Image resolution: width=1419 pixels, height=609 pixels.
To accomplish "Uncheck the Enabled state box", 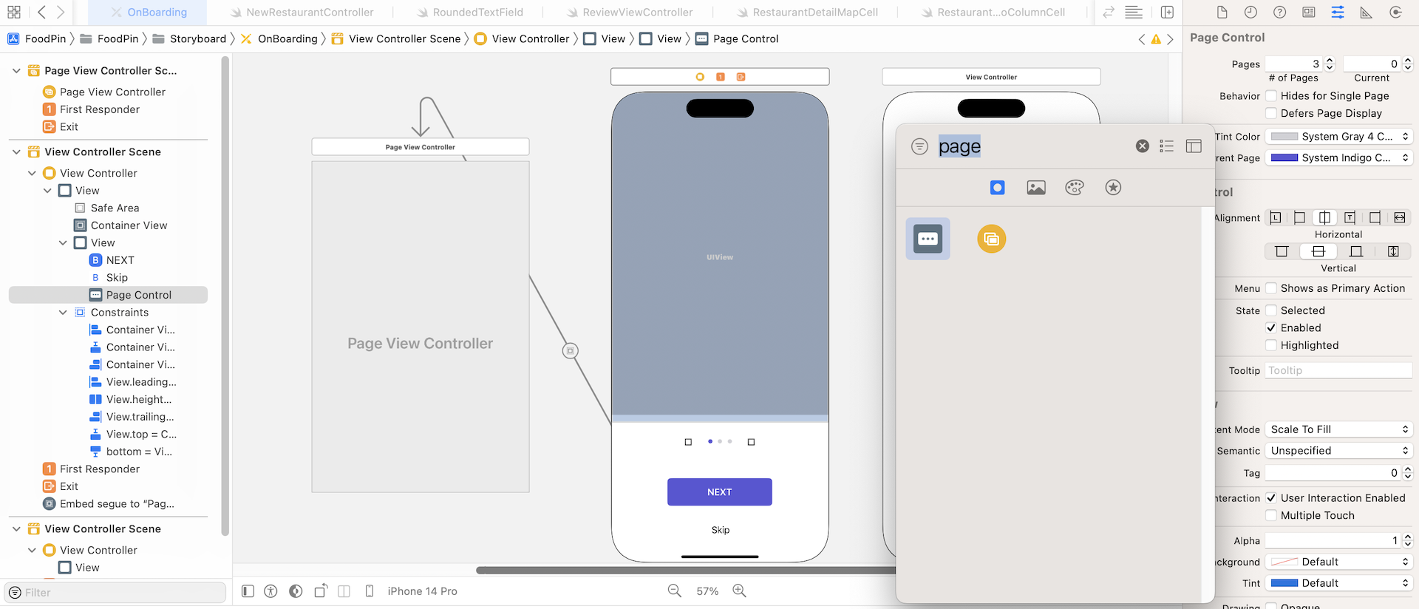I will [x=1271, y=327].
